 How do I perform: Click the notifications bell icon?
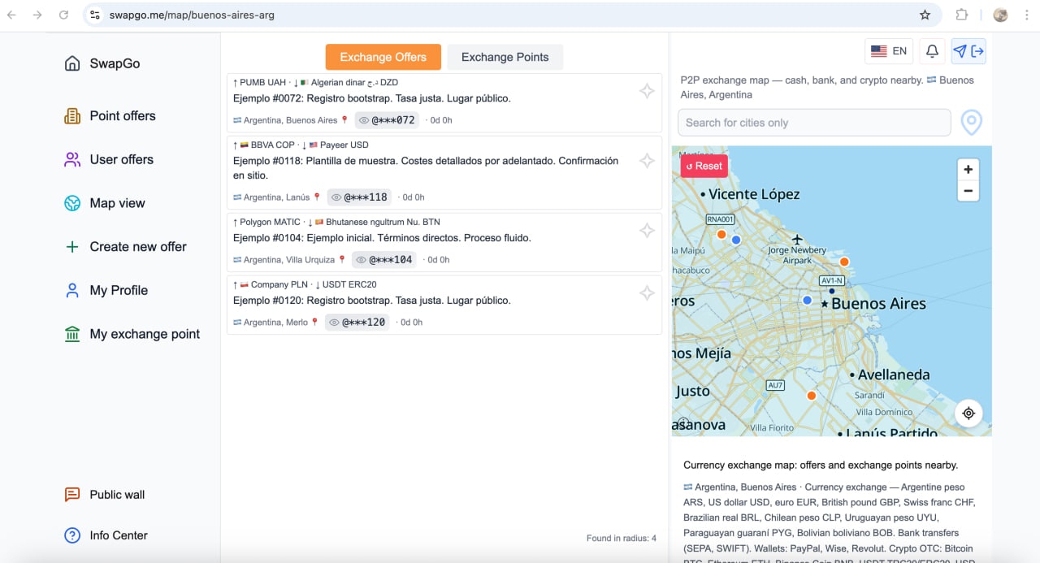pyautogui.click(x=931, y=50)
